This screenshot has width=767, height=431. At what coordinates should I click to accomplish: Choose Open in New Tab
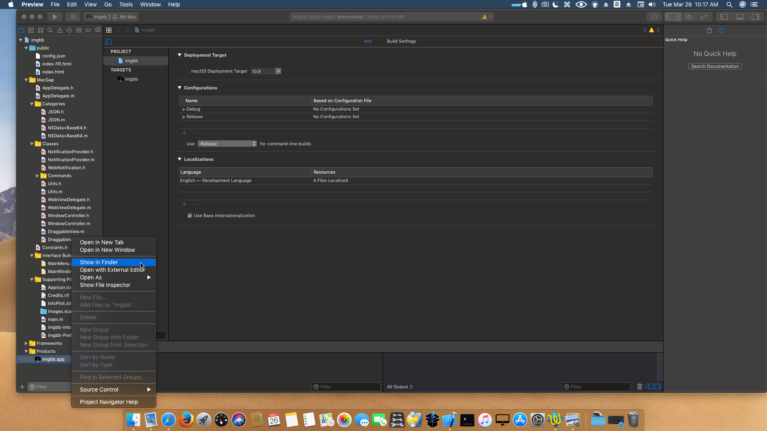113,242
